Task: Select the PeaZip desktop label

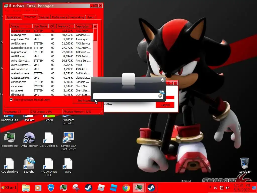Action: coord(49,120)
